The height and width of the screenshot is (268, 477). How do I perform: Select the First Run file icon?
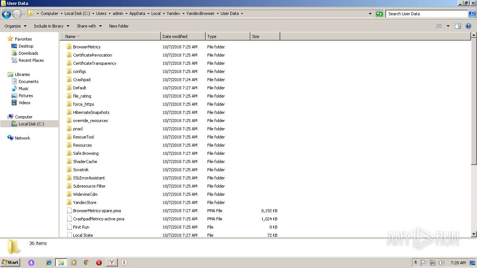[69, 227]
